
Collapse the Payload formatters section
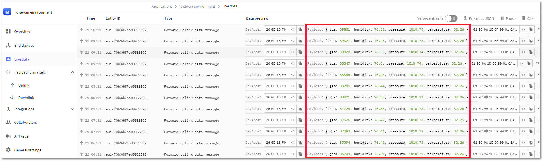click(x=72, y=72)
